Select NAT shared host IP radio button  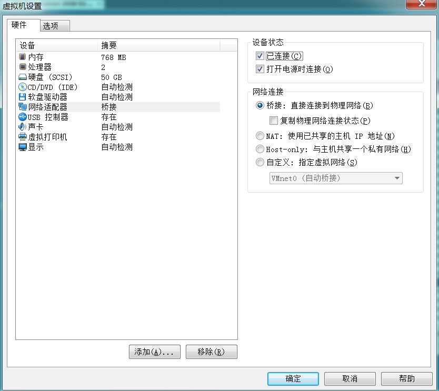[x=260, y=136]
